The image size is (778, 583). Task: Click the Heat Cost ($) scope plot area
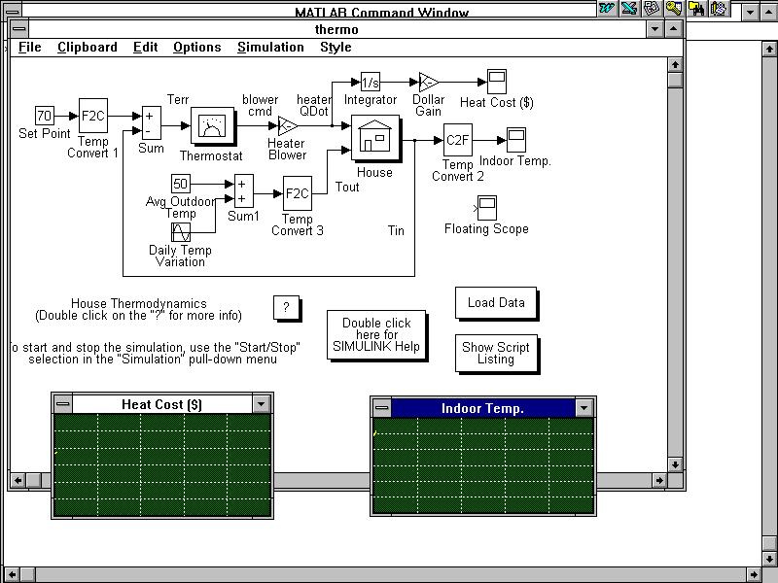[162, 465]
